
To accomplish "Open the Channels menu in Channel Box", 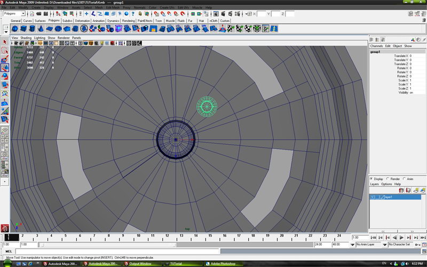I will point(376,46).
